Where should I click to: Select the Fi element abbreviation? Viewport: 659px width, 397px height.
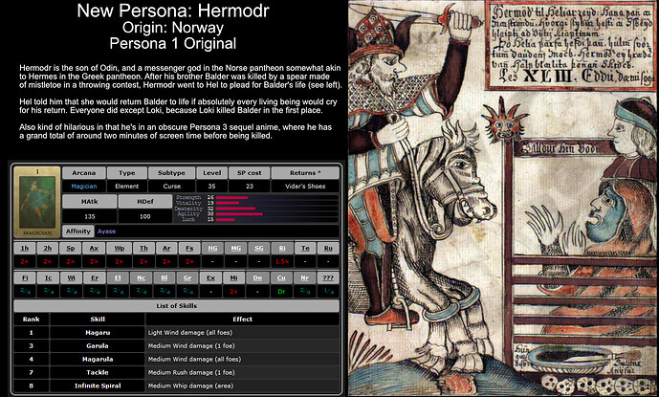(x=25, y=278)
